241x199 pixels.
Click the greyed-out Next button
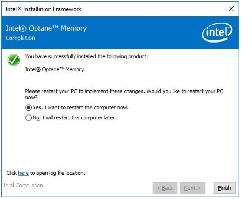(192, 188)
